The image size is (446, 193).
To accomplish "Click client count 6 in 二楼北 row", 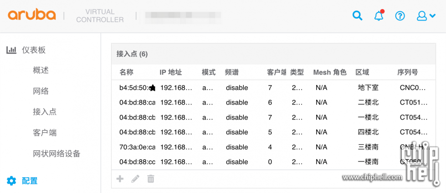I will (x=270, y=103).
